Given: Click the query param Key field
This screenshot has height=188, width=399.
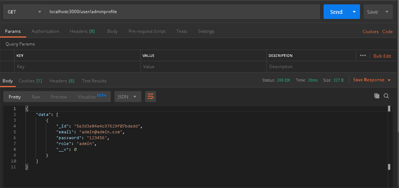Looking at the screenshot, I should [x=77, y=67].
